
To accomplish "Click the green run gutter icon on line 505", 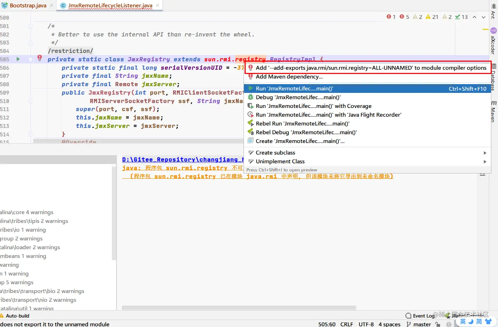I will click(18, 59).
